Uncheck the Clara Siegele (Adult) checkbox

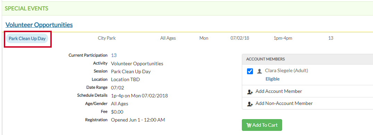[x=250, y=71]
